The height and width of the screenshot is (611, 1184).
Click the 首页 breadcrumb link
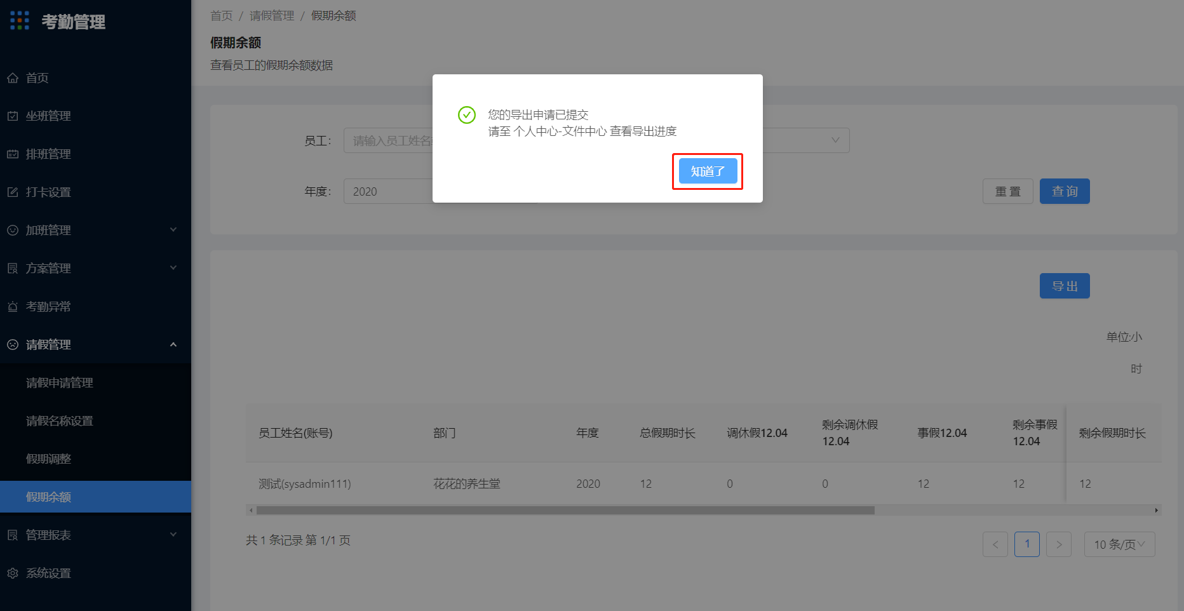222,16
